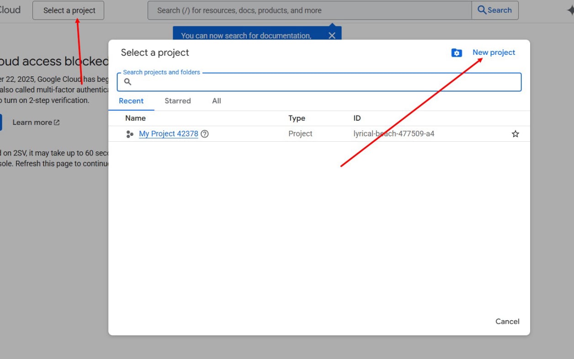This screenshot has height=359, width=574.
Task: Click the project dots icon before My Project 42378
Action: tap(130, 134)
